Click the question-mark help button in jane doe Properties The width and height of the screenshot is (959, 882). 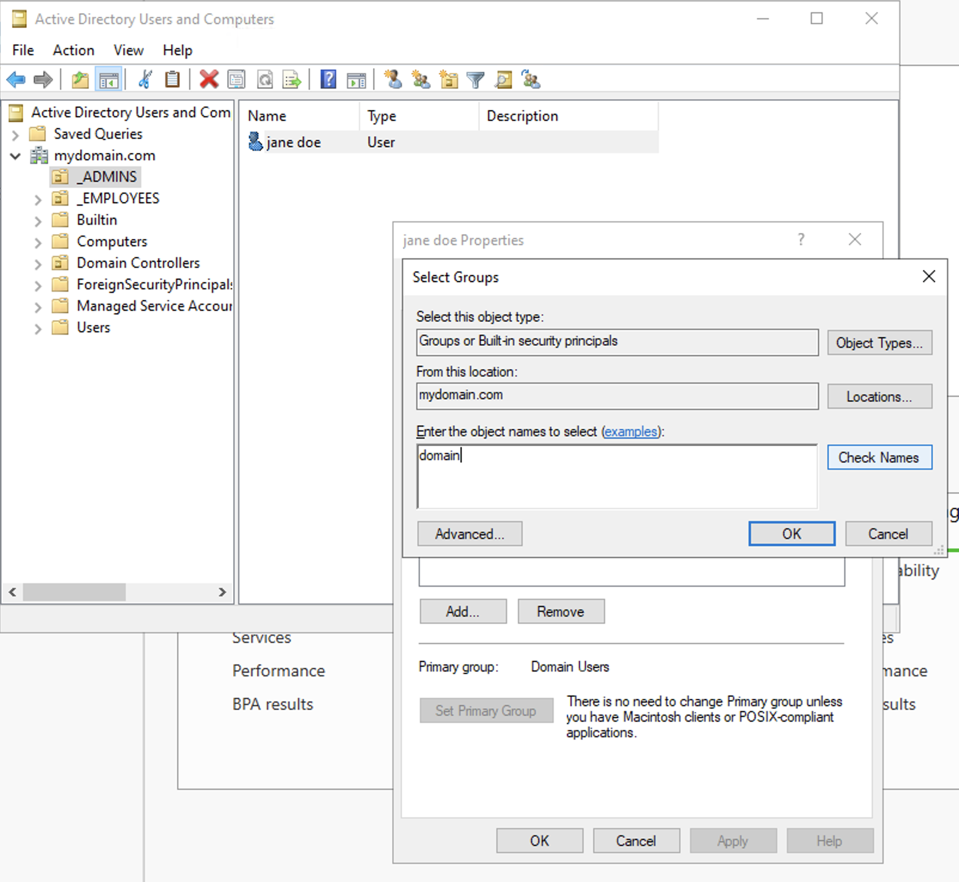(x=801, y=240)
